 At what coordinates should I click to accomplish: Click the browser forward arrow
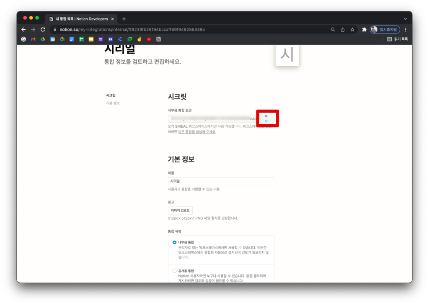pyautogui.click(x=33, y=30)
